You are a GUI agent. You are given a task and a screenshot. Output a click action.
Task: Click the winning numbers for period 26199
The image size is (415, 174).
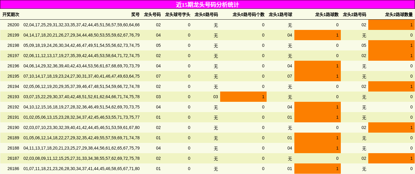click(x=81, y=35)
